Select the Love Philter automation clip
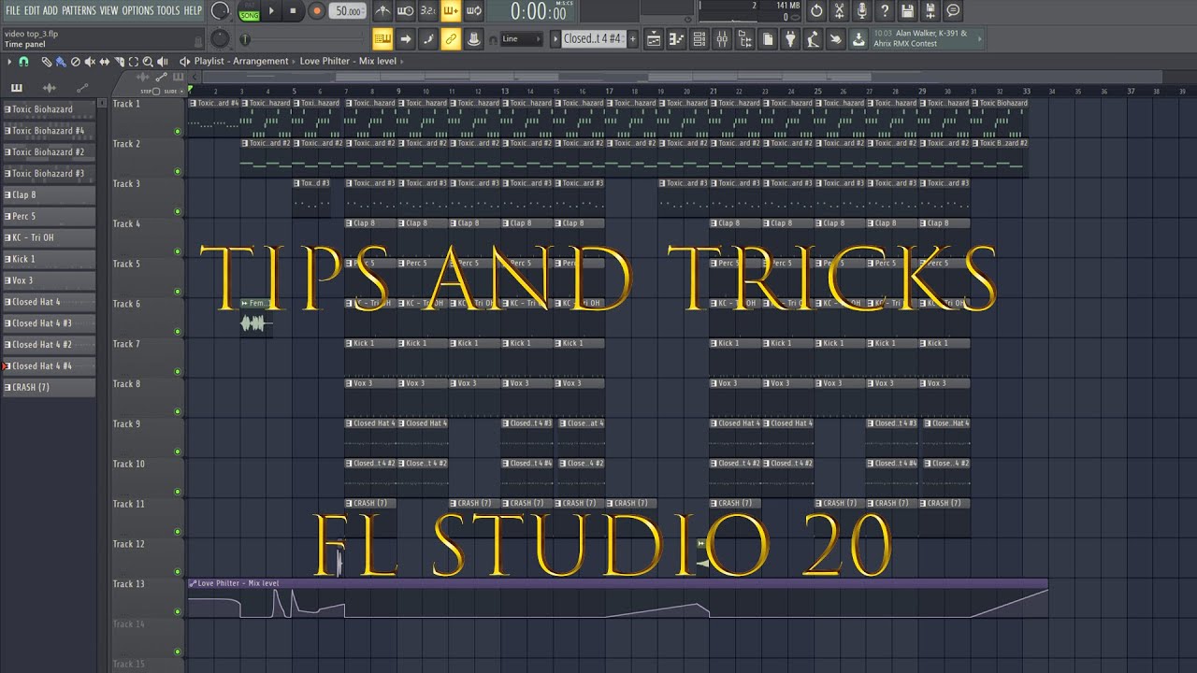 [617, 598]
